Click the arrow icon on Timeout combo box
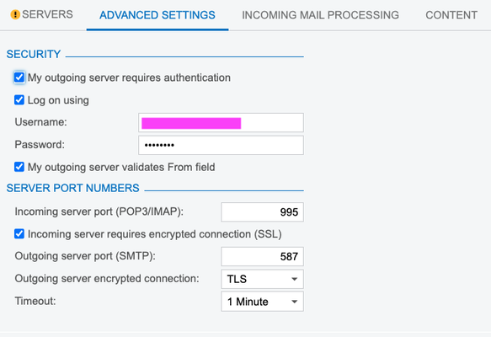 pyautogui.click(x=294, y=302)
